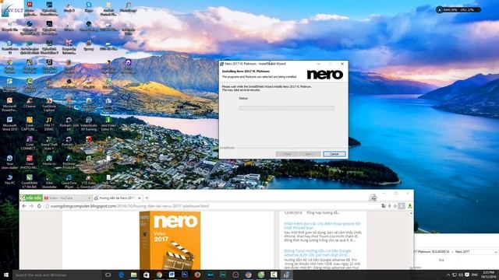The width and height of the screenshot is (499, 280).
Task: Open the Windows Start menu
Action: pos(6,275)
